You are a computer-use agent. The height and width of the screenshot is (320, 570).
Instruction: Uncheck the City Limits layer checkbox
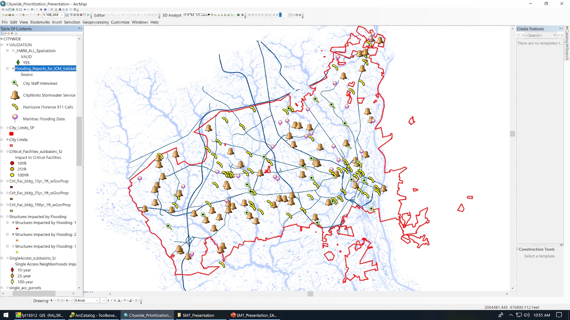click(7, 140)
